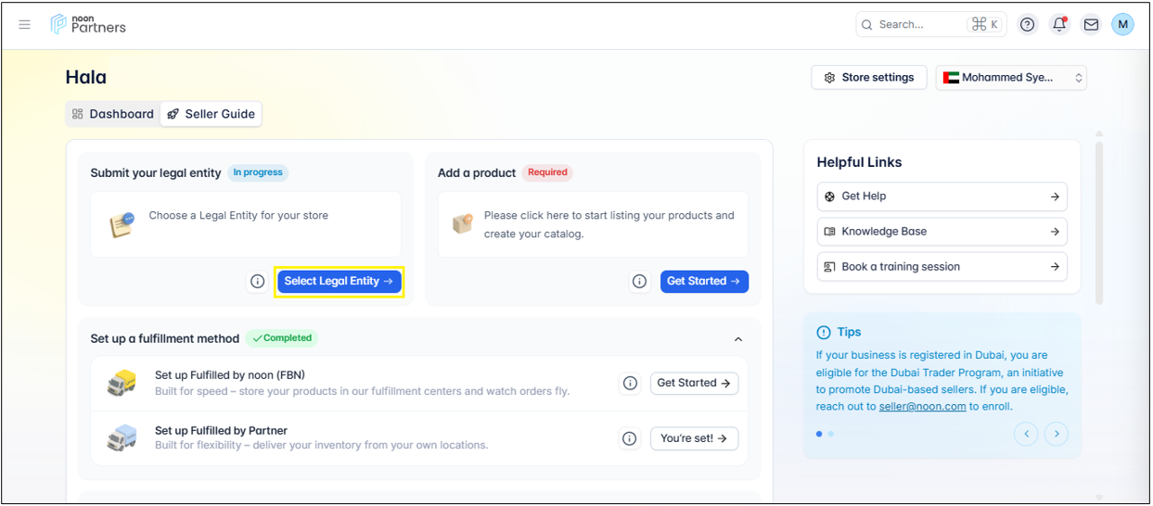Switch to the Seller Guide tab
Image resolution: width=1153 pixels, height=506 pixels.
211,114
